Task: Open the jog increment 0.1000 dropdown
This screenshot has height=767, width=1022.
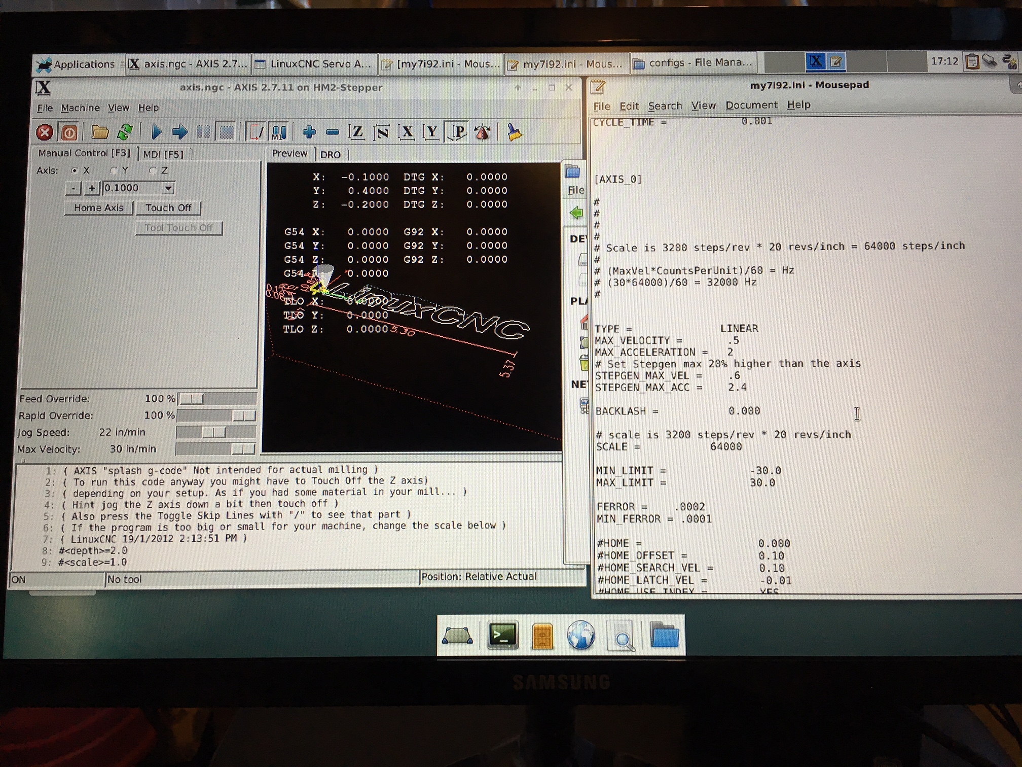Action: pos(168,188)
